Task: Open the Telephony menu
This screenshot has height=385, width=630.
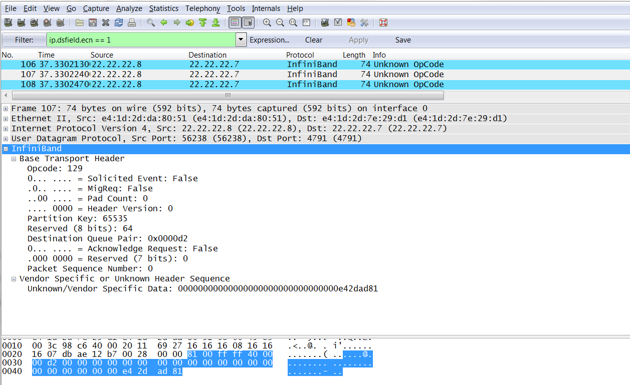Action: 202,8
